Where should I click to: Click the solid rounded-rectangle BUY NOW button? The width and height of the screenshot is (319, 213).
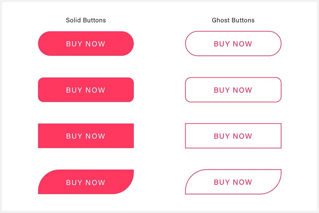click(x=86, y=90)
